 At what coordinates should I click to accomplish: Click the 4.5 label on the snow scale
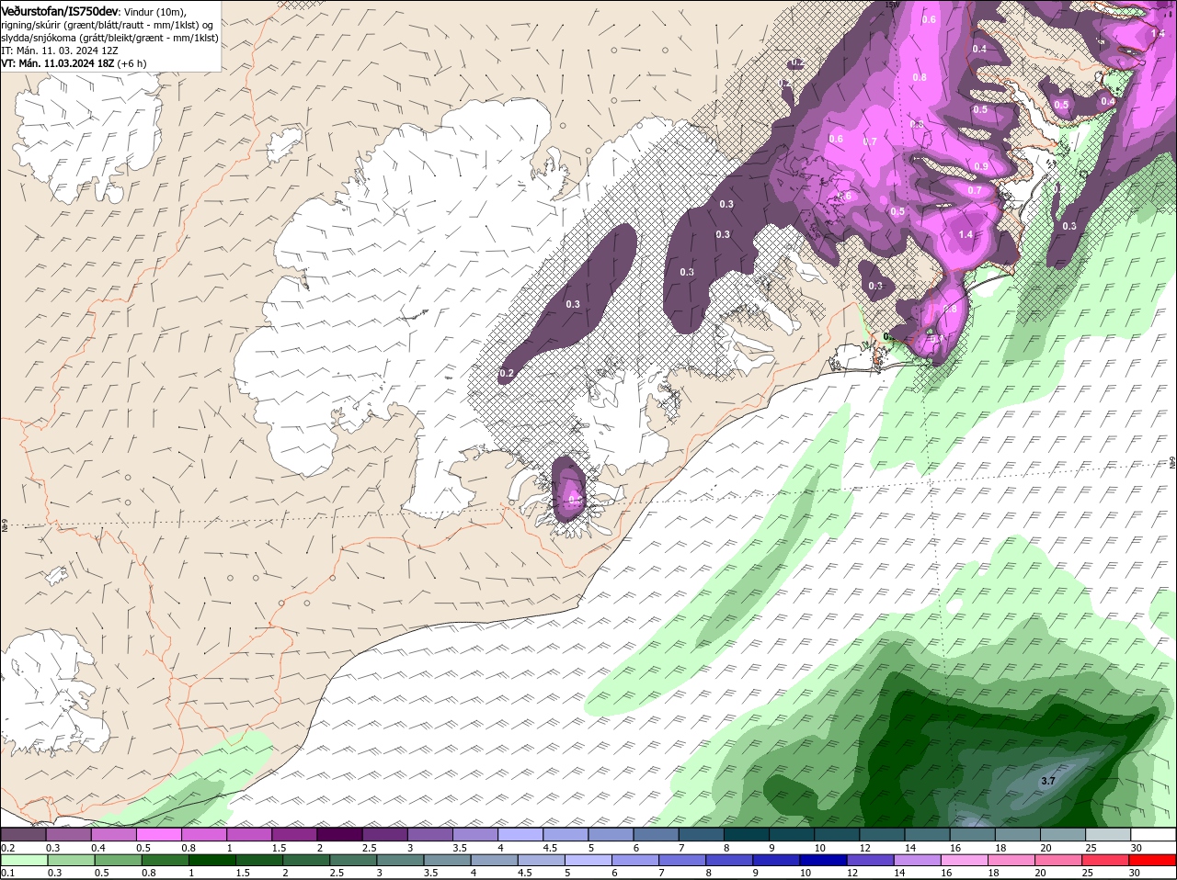click(x=550, y=847)
